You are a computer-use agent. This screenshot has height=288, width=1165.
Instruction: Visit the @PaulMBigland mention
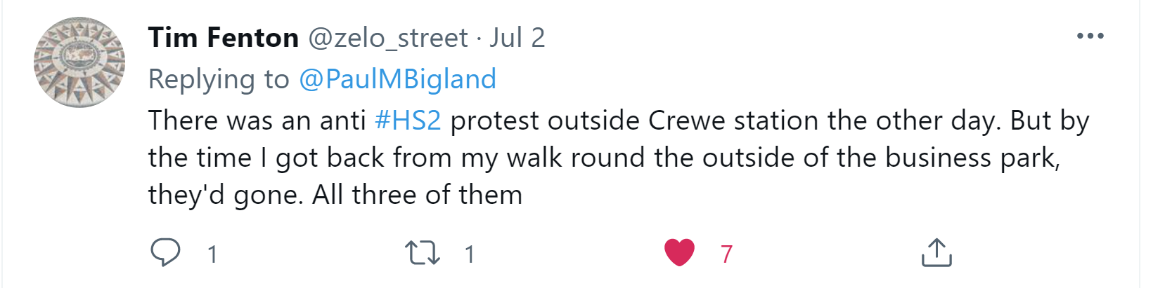coord(397,79)
